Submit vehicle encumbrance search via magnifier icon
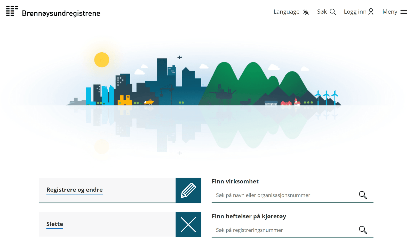 tap(363, 230)
